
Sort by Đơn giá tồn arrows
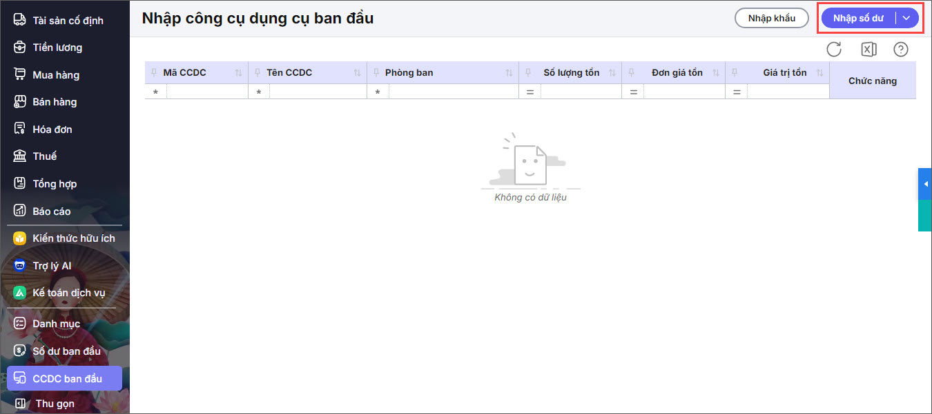click(x=717, y=73)
